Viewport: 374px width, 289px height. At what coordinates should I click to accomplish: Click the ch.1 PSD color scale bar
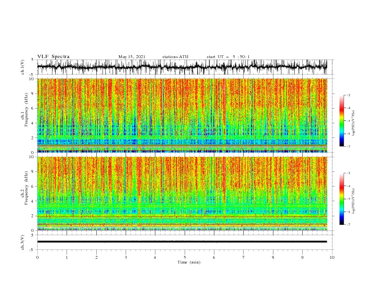point(341,121)
